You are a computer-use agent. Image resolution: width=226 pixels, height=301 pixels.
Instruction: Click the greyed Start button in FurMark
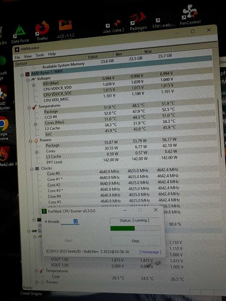tap(68, 241)
